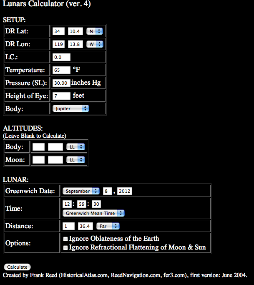Click the DR Lon minutes field
Screen dimensions: 254x285
coord(75,44)
